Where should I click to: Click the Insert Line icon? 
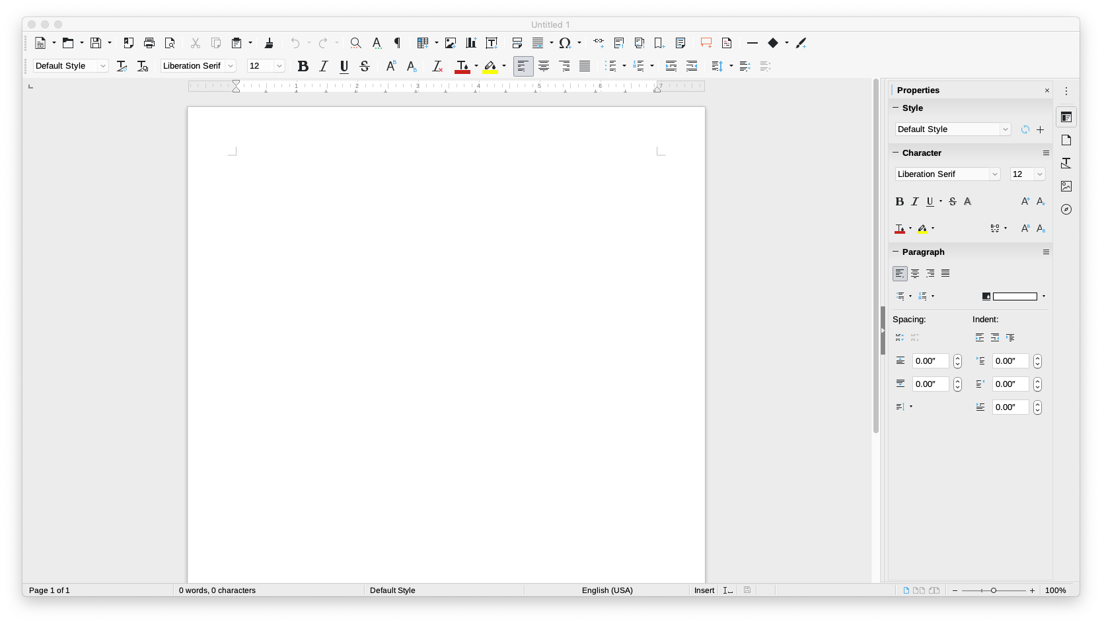pos(753,43)
